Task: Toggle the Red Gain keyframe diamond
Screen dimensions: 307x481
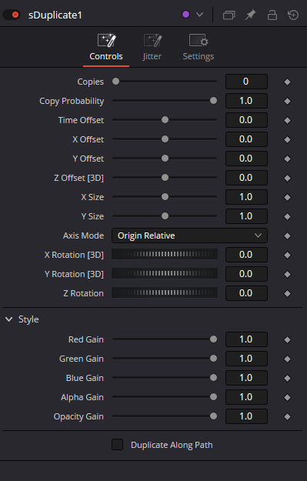Action: pyautogui.click(x=287, y=340)
